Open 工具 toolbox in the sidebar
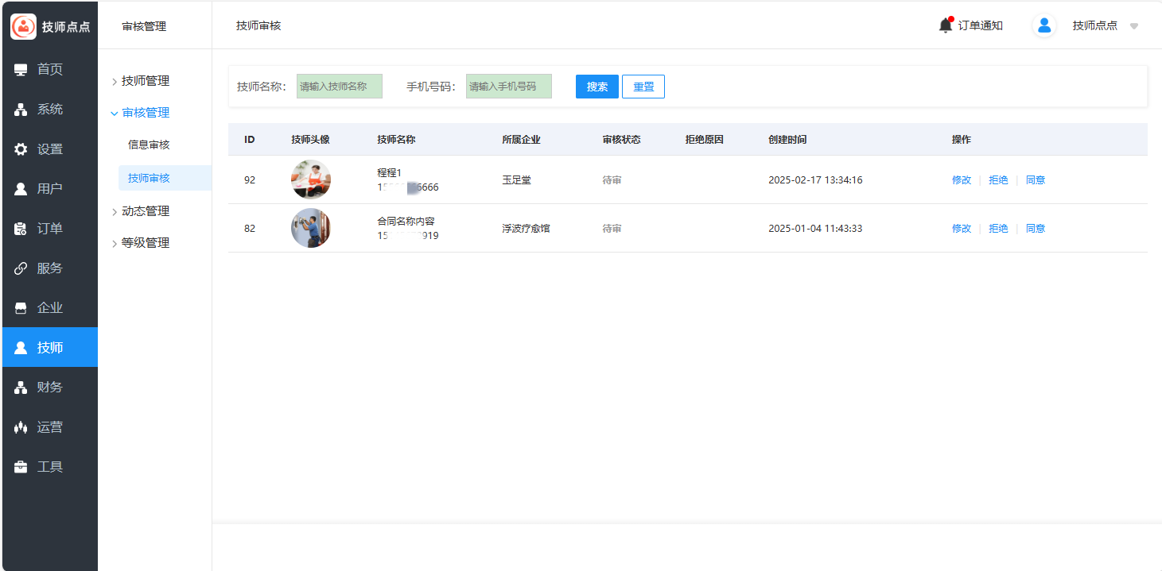Image resolution: width=1162 pixels, height=571 pixels. [x=49, y=467]
